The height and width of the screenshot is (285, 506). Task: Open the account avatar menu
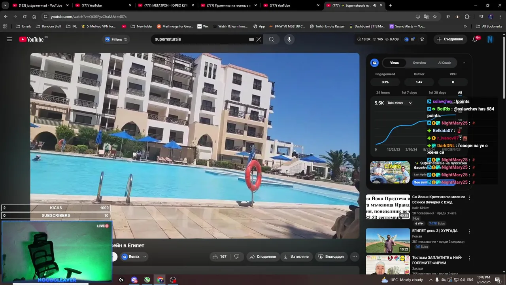490,39
